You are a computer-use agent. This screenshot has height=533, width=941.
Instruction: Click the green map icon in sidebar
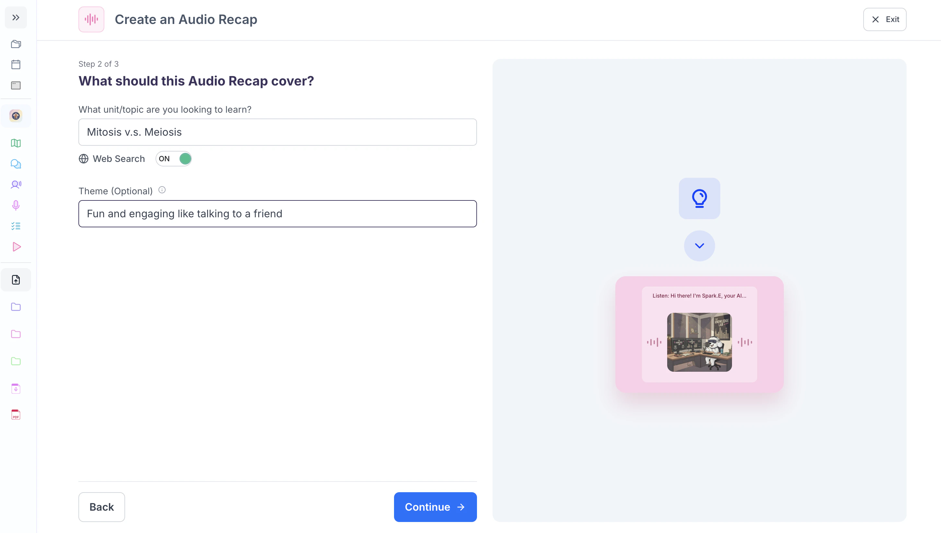point(16,143)
